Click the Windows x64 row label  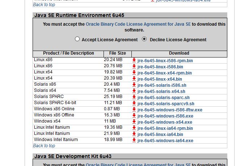coord(47,121)
